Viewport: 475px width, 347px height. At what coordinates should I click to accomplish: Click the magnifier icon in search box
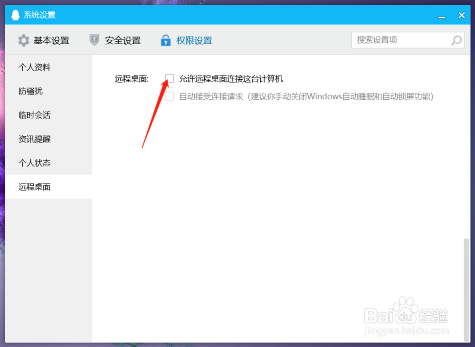456,40
